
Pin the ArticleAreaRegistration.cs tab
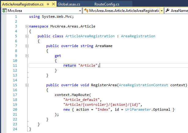pos(48,4)
